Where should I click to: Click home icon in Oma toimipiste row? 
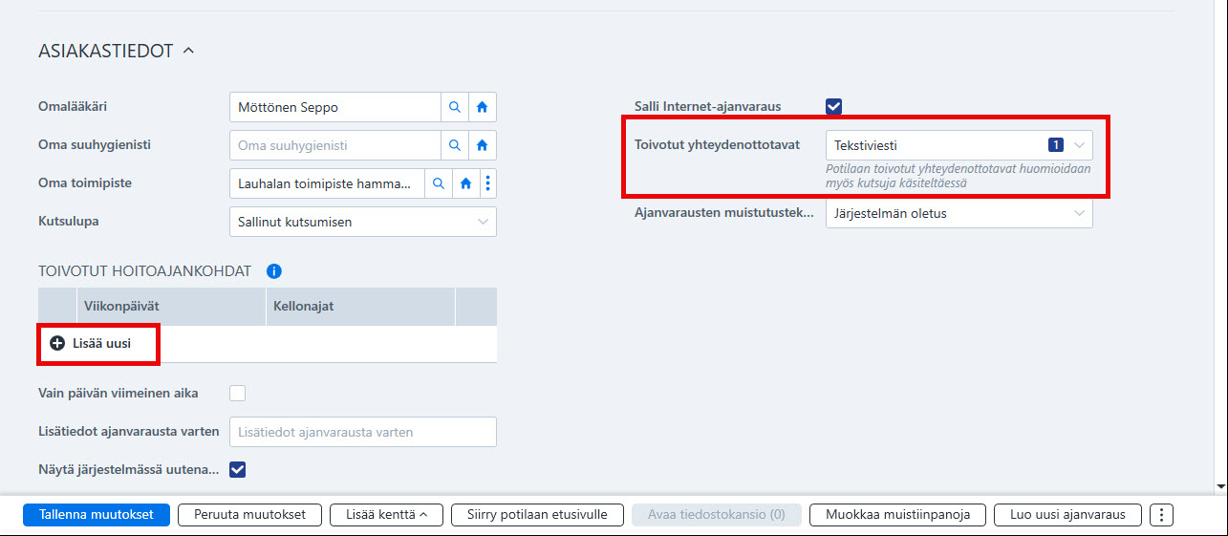465,183
